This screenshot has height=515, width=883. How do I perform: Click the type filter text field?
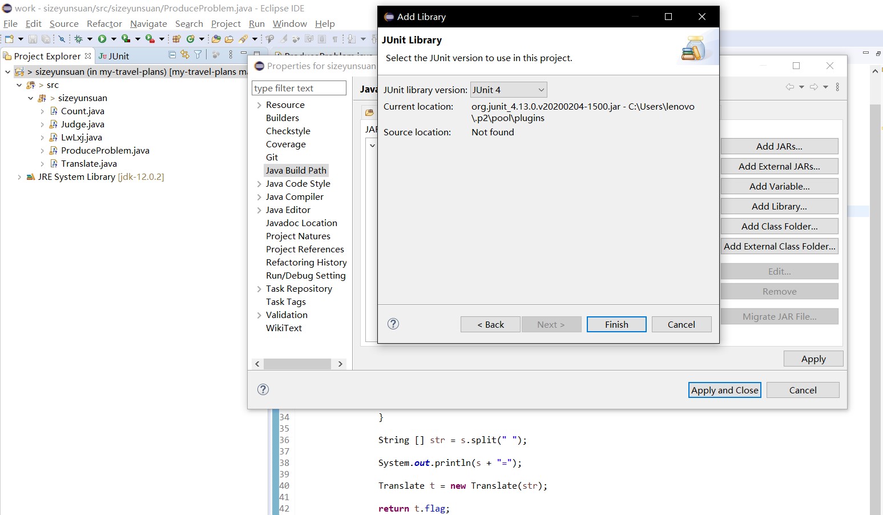coord(299,88)
